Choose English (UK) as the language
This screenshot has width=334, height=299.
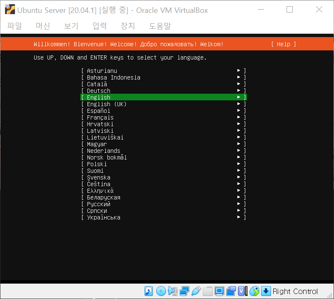[x=164, y=104]
